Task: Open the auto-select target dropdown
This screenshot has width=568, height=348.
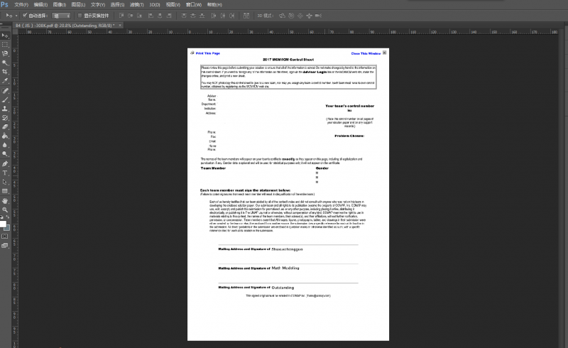Action: tap(61, 14)
